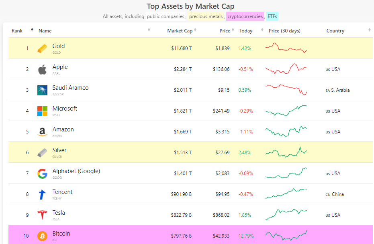This screenshot has height=244, width=374.
Task: Open the Microsoft name link
Action: (x=65, y=109)
